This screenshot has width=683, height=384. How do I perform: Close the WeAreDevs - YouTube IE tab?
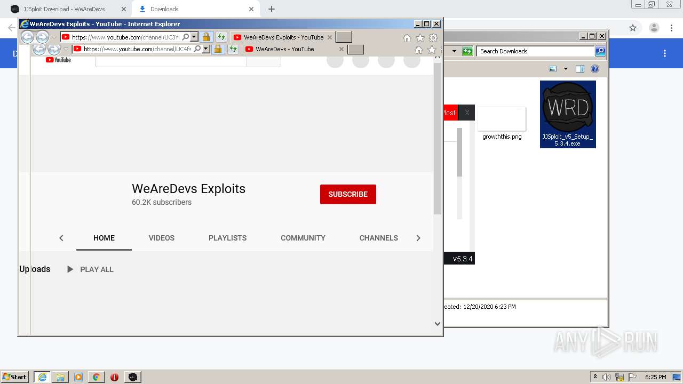coord(341,49)
